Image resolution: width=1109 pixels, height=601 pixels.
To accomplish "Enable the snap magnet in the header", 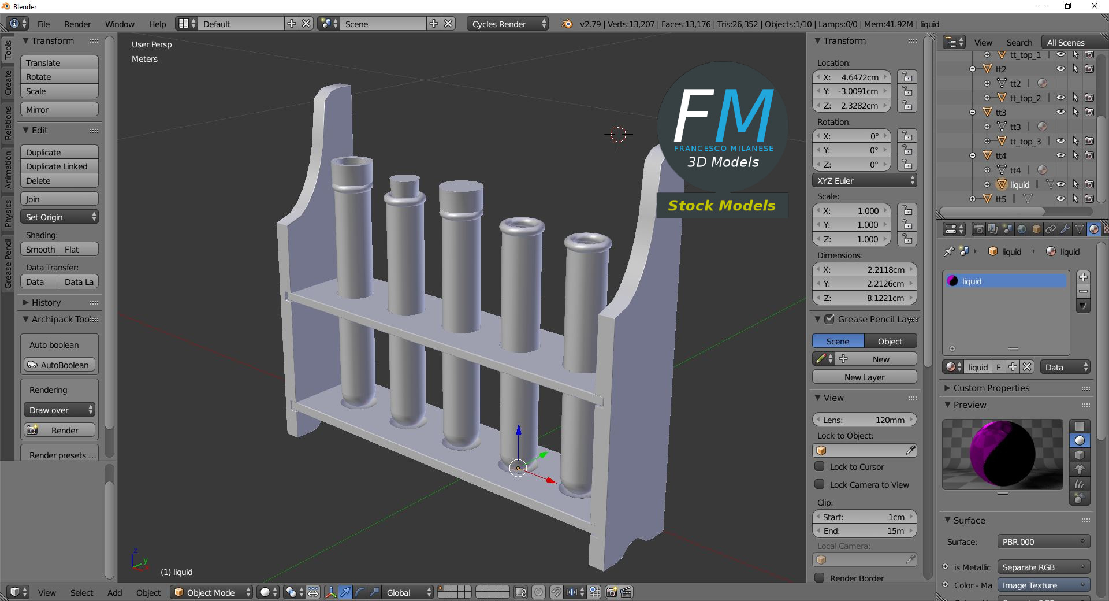I will click(x=556, y=592).
